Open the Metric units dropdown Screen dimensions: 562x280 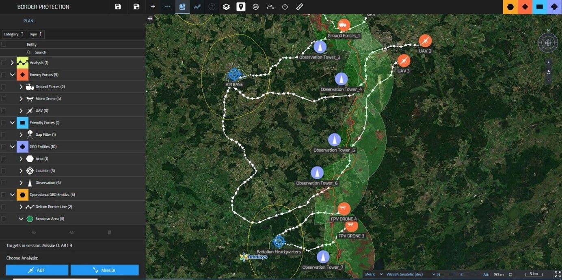(x=374, y=274)
